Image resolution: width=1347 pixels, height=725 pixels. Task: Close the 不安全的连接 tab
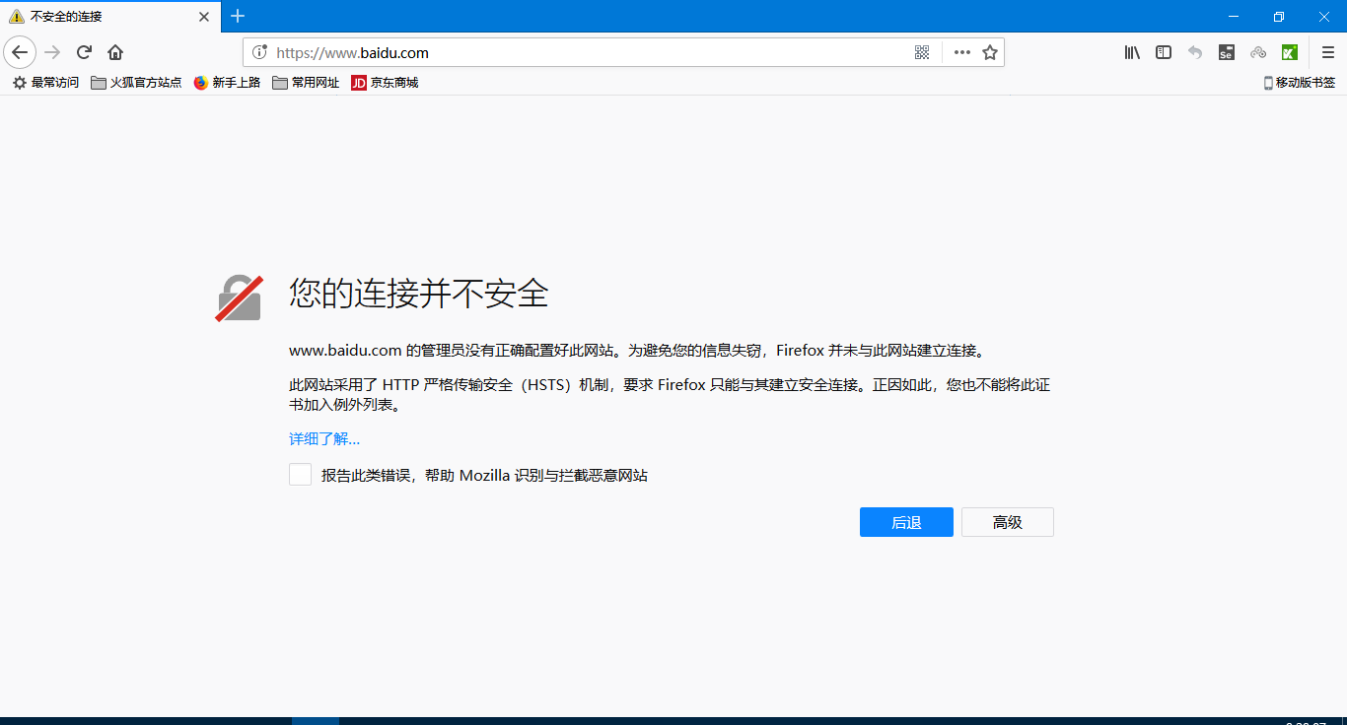coord(204,17)
